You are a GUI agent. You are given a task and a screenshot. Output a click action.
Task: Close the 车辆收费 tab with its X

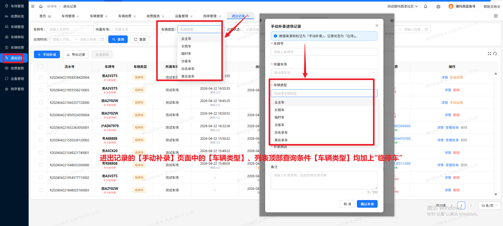[135, 16]
